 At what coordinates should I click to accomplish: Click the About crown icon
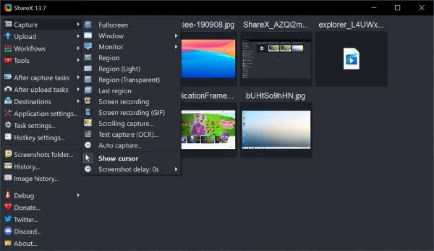[8, 243]
